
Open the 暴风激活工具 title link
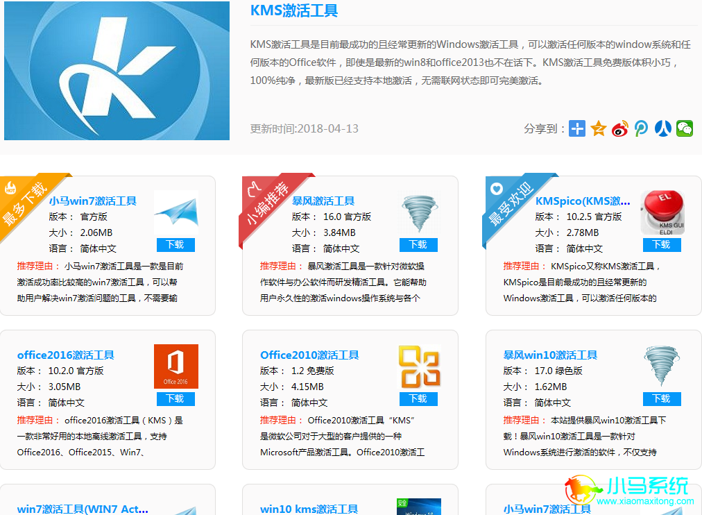pos(323,201)
